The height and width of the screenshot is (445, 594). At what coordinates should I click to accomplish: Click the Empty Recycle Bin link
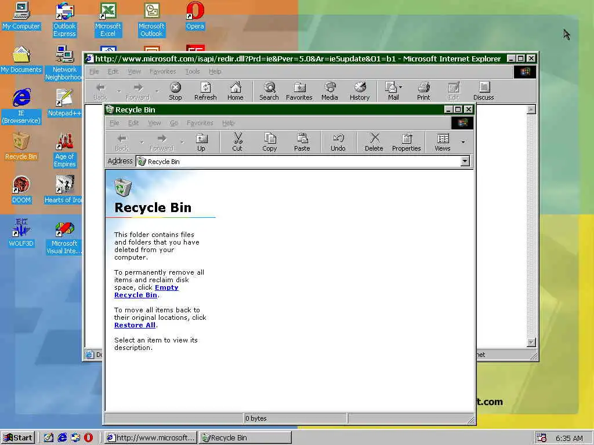point(146,291)
